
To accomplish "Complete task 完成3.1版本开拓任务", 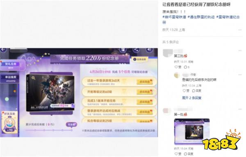I will tap(144, 102).
